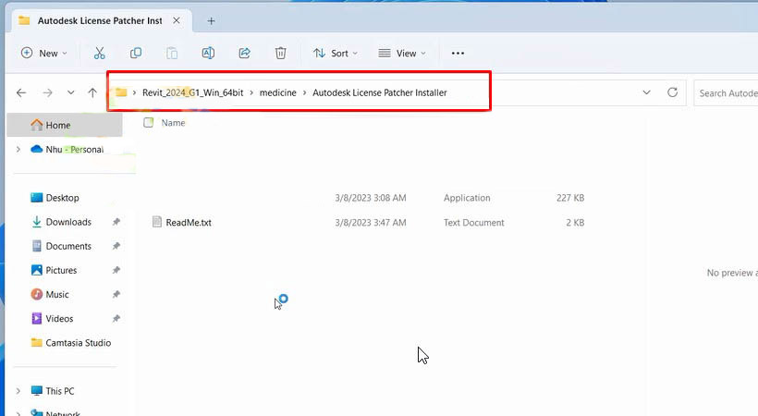Screen dimensions: 758x416
Task: Expand the address bar history dropdown
Action: tap(646, 92)
